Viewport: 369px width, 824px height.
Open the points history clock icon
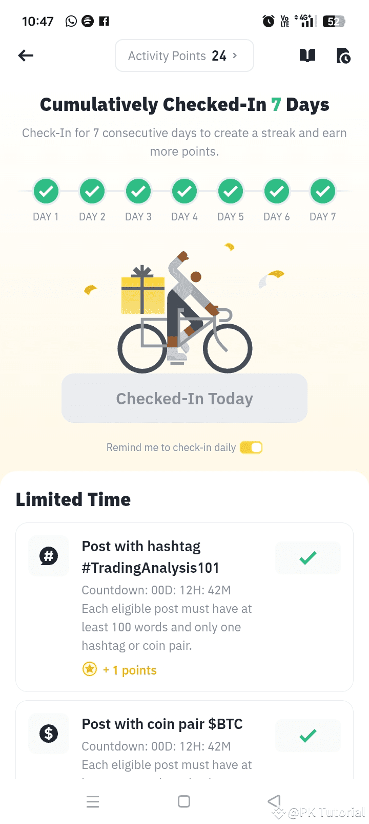(343, 55)
